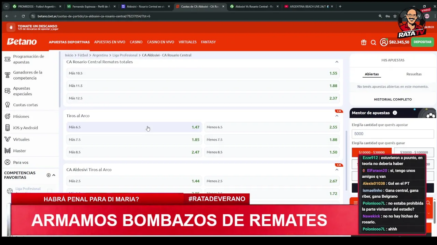Screen dimensions: 437x245
Task: Open Historial Completo
Action: pos(393,99)
